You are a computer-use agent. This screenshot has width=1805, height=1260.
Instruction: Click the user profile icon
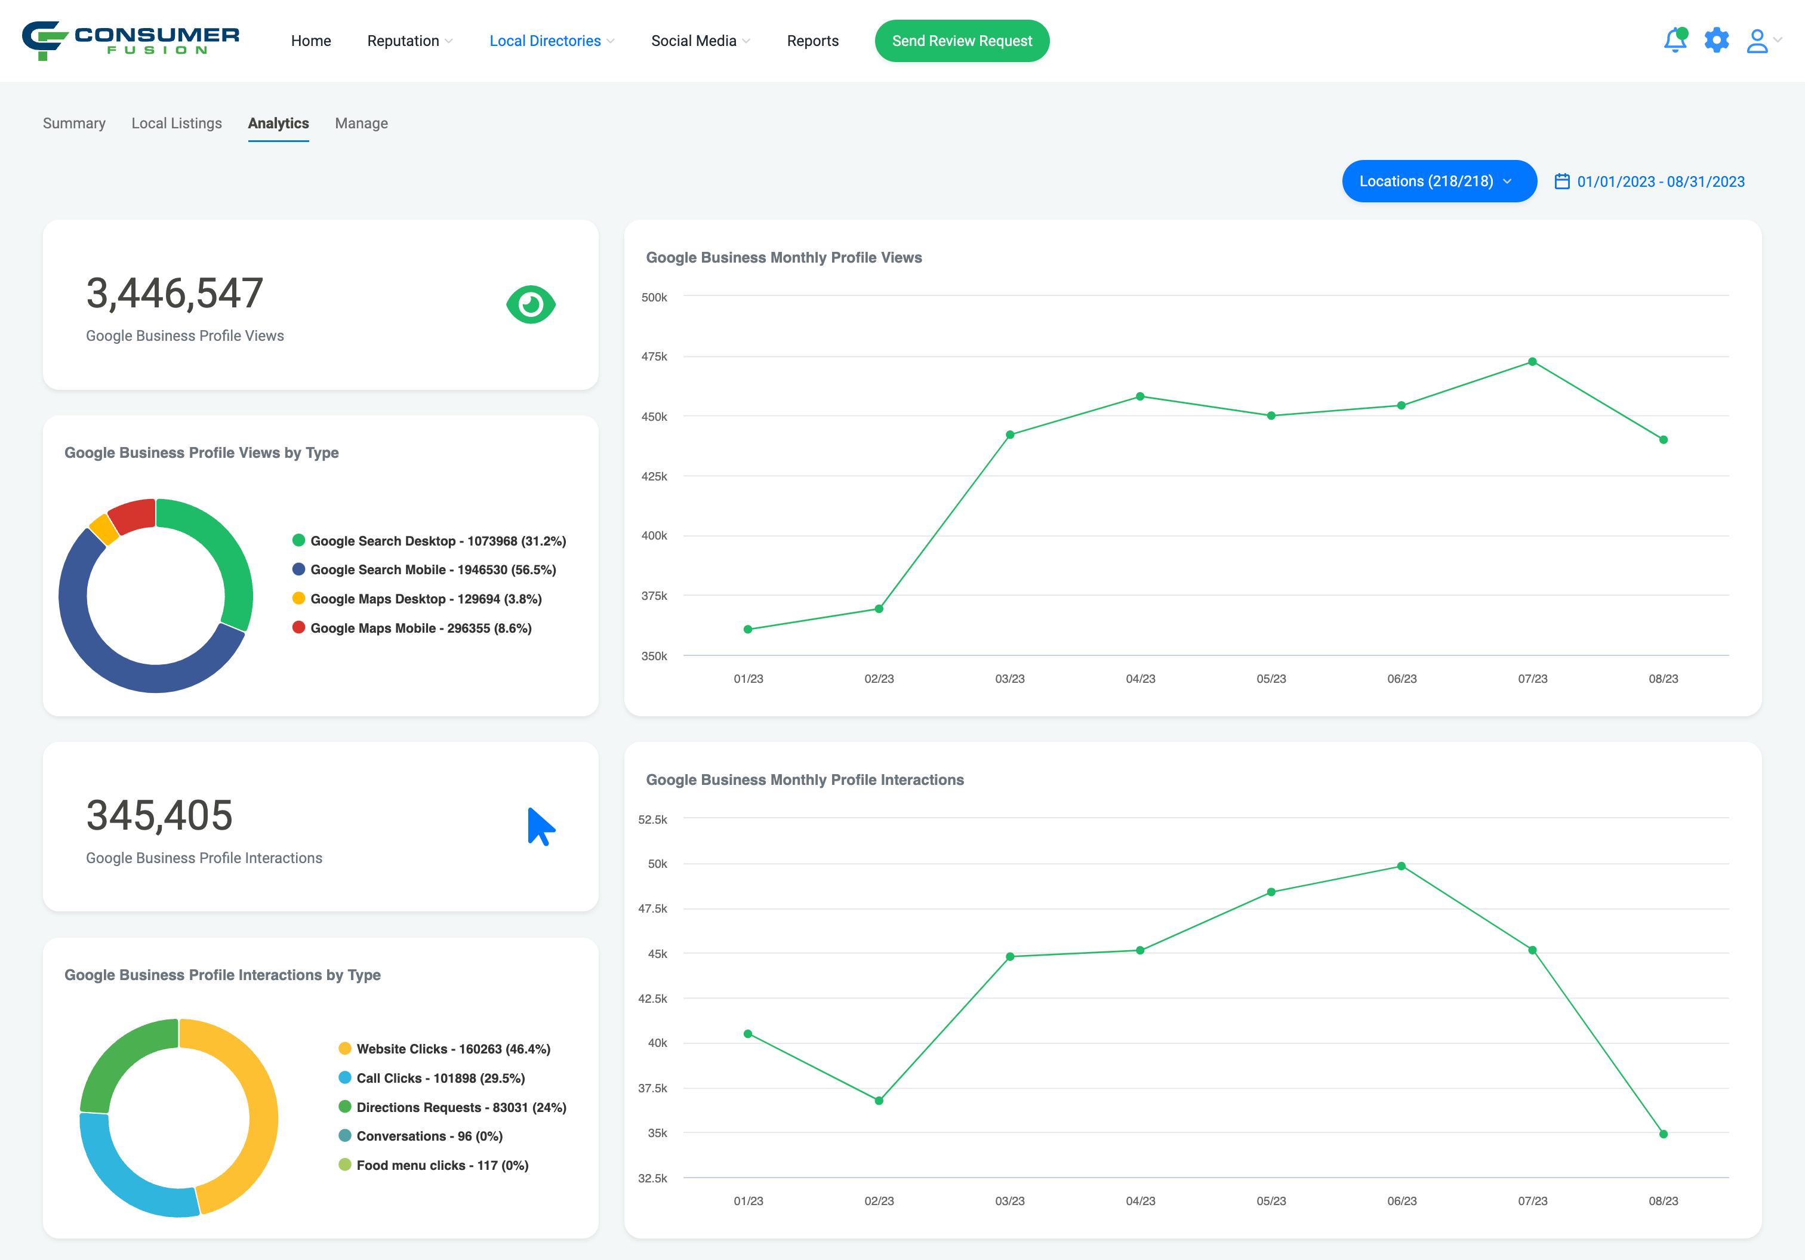coord(1757,41)
